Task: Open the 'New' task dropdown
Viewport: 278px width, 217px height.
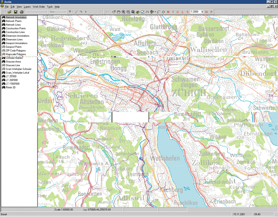Action: [65, 12]
